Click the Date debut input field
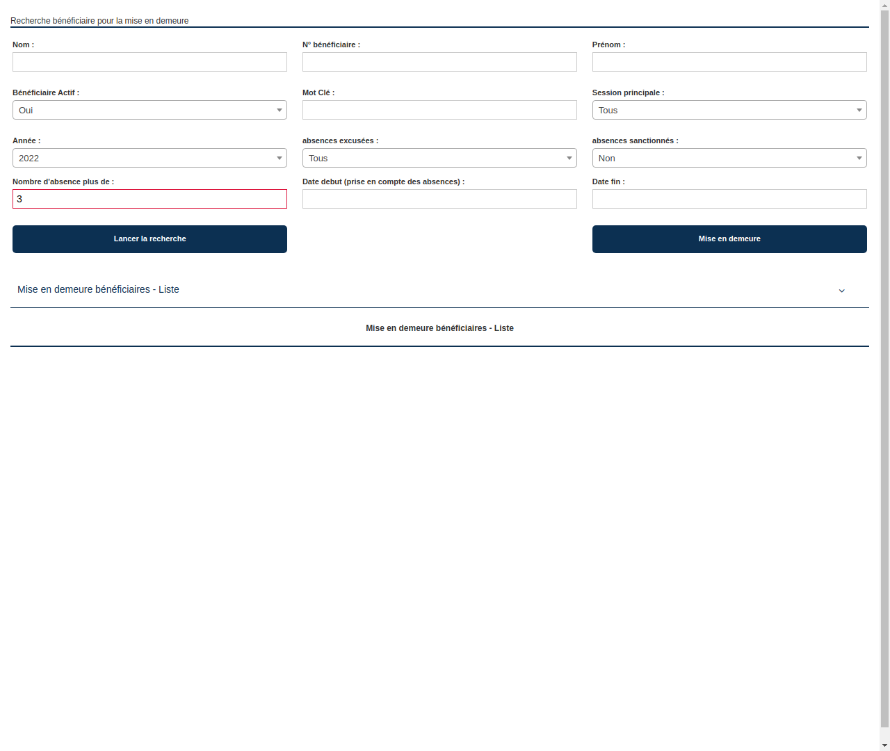The height and width of the screenshot is (751, 890). point(439,199)
